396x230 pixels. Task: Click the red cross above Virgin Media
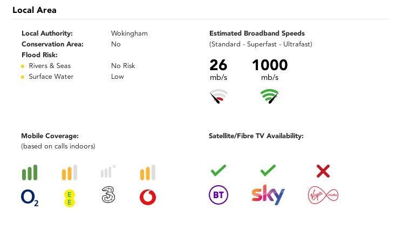pyautogui.click(x=323, y=172)
